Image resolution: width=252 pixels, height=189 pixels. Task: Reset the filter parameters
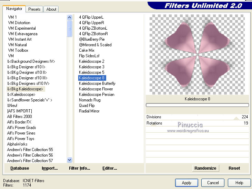(x=234, y=168)
